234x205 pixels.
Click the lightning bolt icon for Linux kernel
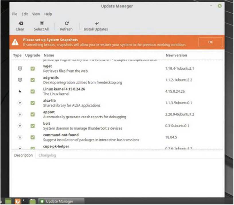click(20, 91)
